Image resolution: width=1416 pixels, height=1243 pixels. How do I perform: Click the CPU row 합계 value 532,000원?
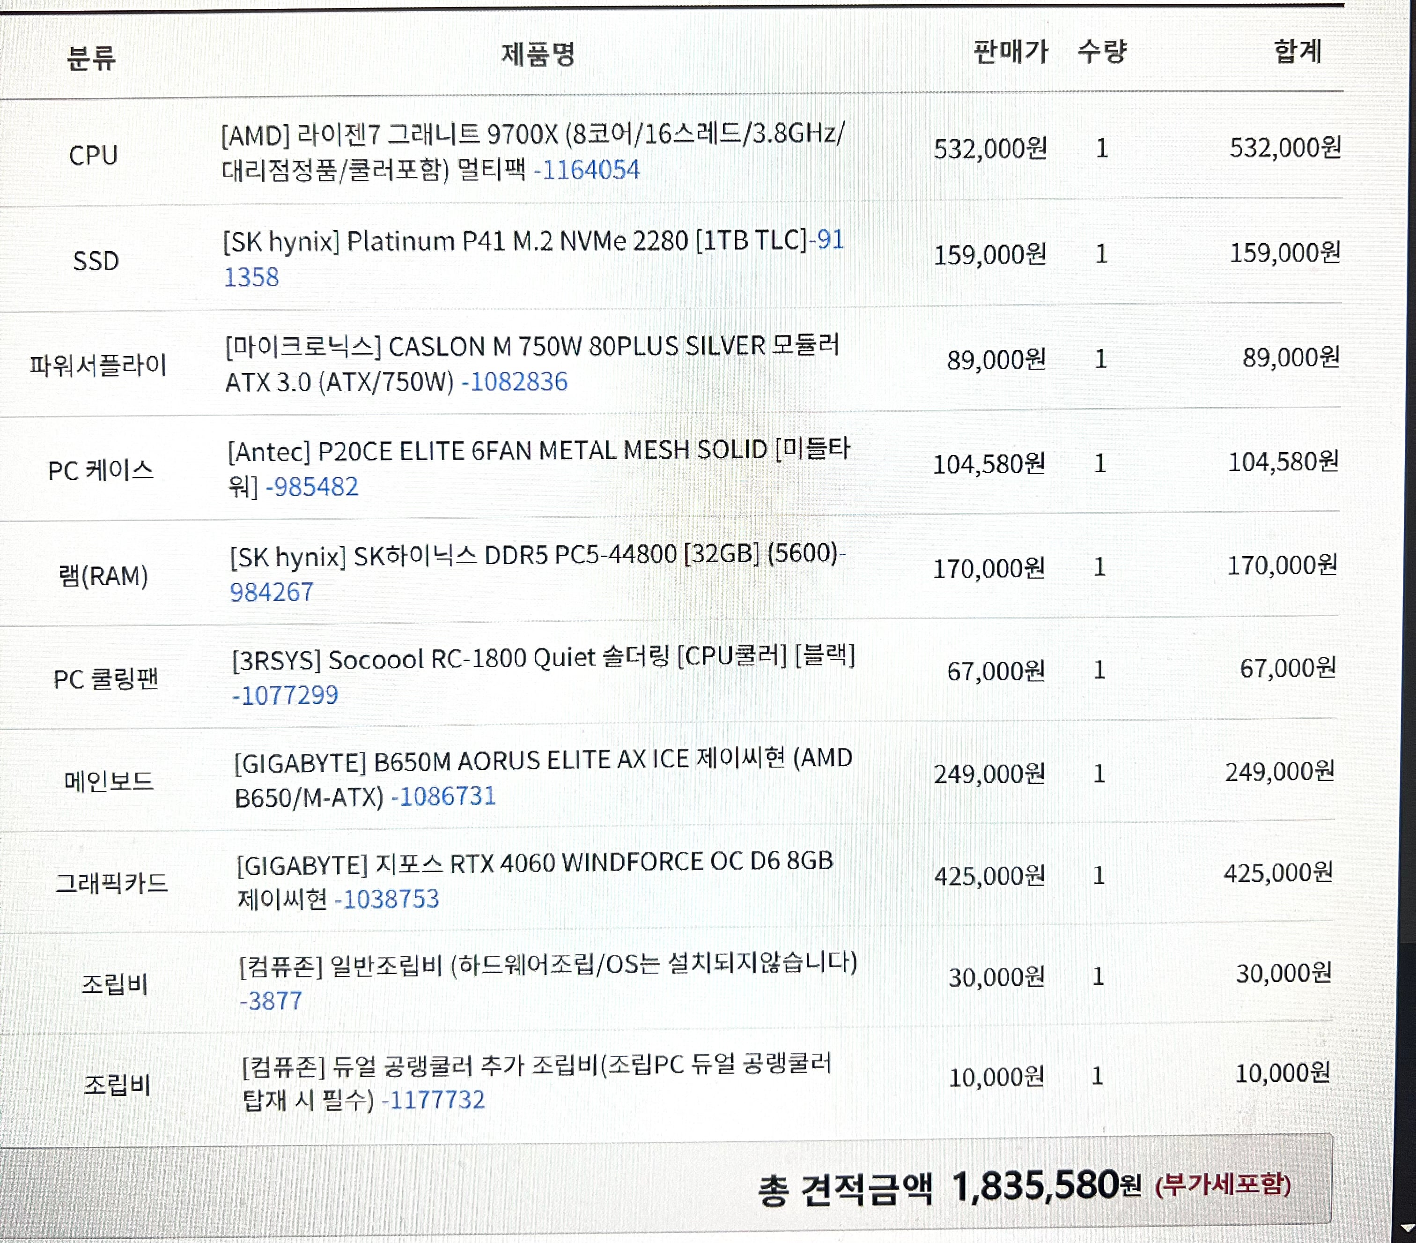click(1286, 147)
